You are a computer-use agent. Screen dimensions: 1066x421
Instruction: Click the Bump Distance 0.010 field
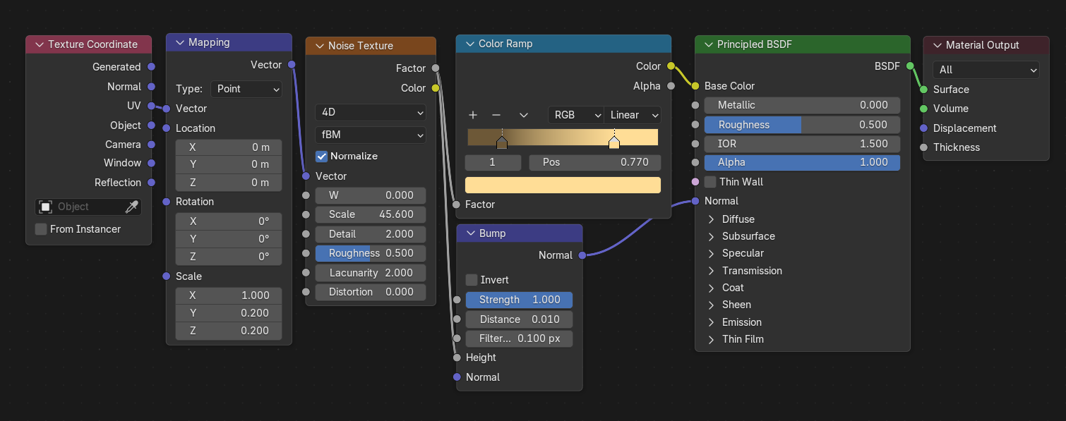pos(519,319)
